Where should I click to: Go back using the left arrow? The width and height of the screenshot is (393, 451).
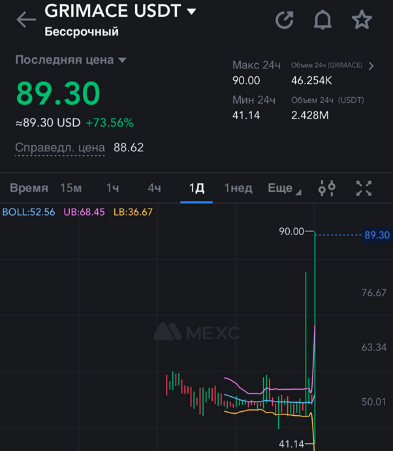(26, 20)
